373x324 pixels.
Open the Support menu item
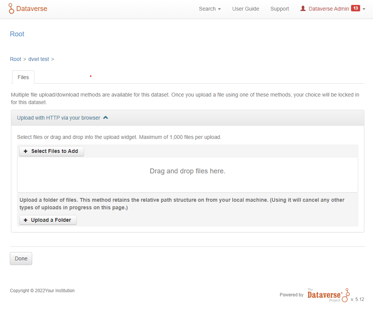click(280, 9)
